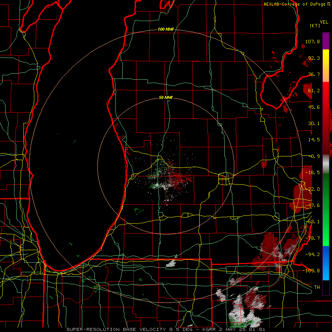Click the gray near-zero segment of color bar
Image resolution: width=332 pixels, height=332 pixels.
pos(326,164)
